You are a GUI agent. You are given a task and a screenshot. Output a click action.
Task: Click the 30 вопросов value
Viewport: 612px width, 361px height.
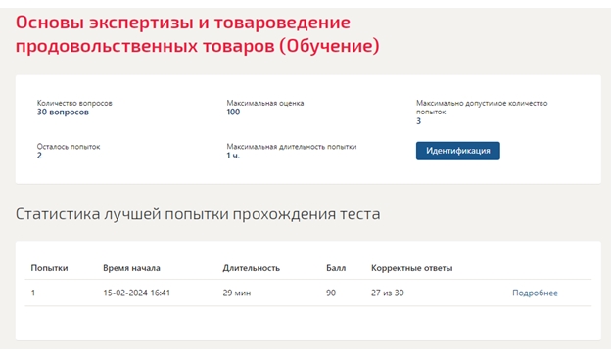tap(63, 112)
